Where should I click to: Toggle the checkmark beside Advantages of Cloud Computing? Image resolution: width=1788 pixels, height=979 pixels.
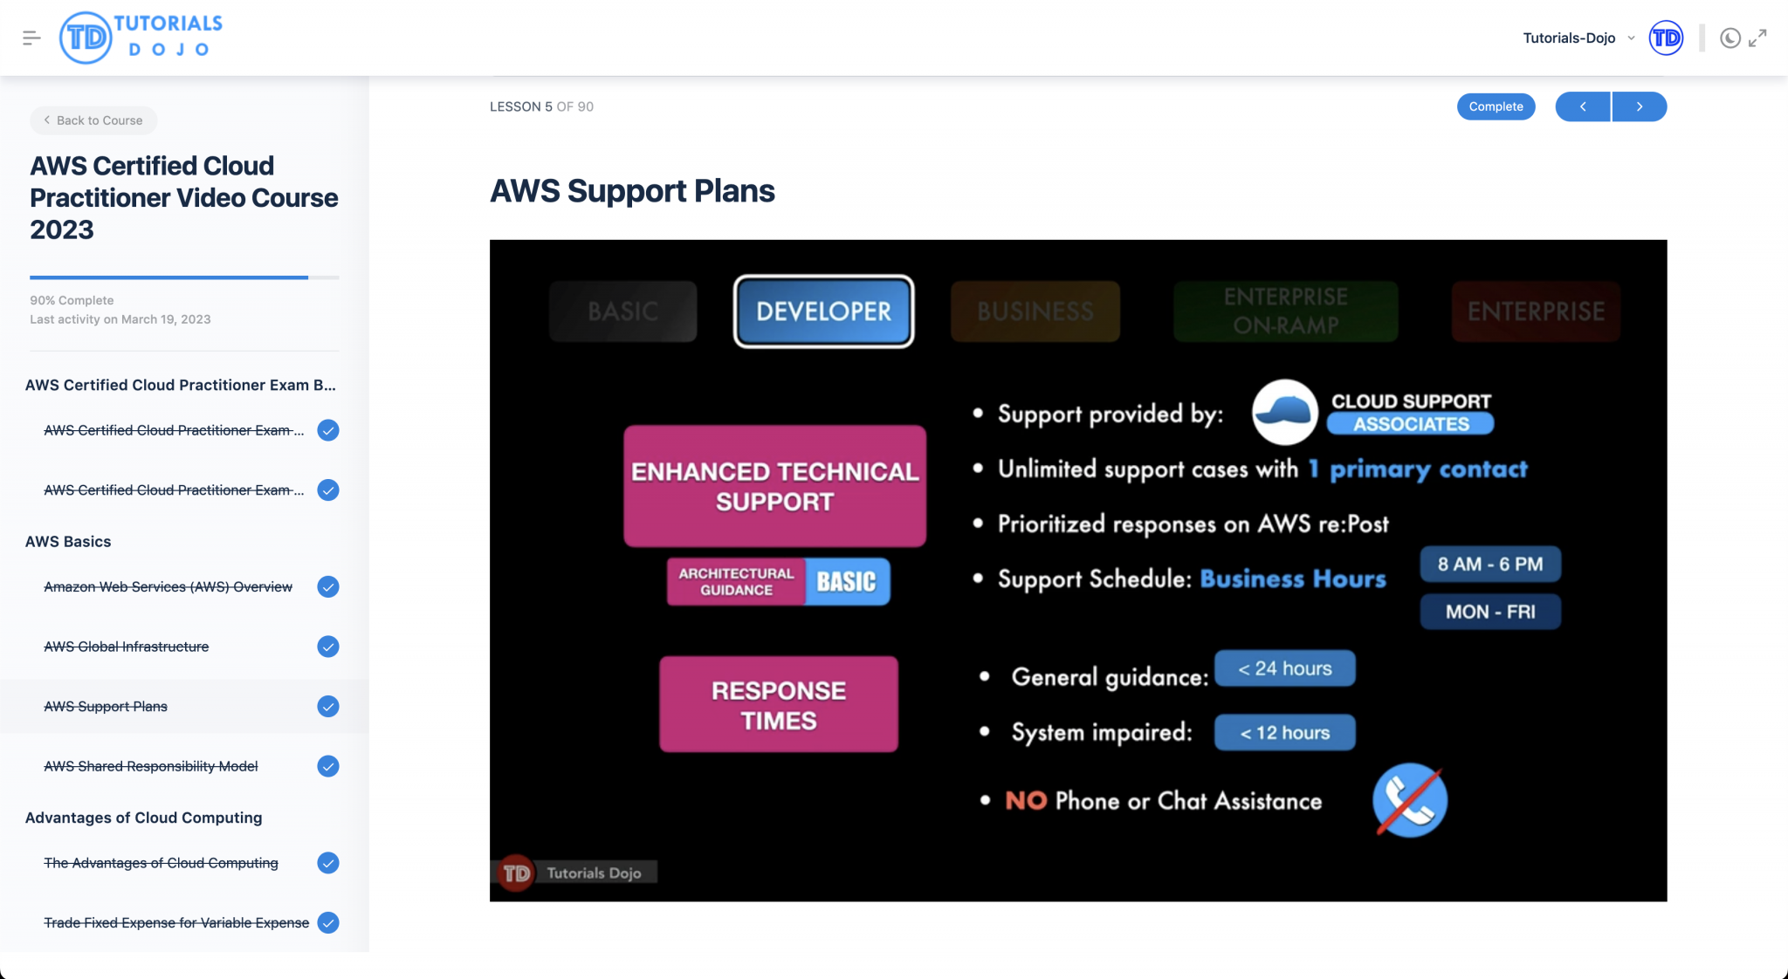328,863
